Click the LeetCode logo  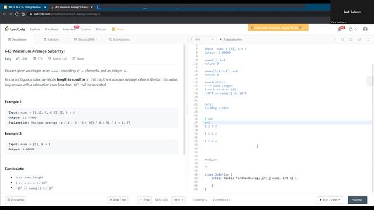pyautogui.click(x=15, y=29)
